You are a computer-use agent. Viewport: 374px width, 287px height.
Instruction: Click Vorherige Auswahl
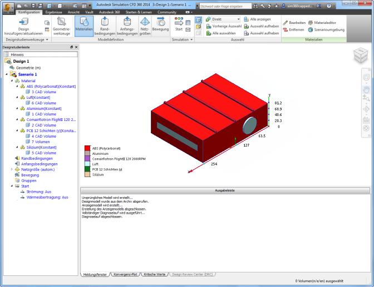pyautogui.click(x=224, y=26)
